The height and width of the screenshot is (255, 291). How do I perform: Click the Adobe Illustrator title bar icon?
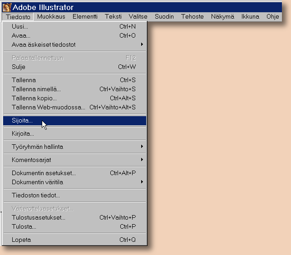(7, 7)
